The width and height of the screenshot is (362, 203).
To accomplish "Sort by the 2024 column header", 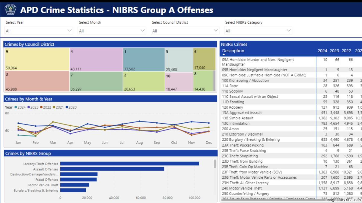I will [322, 51].
